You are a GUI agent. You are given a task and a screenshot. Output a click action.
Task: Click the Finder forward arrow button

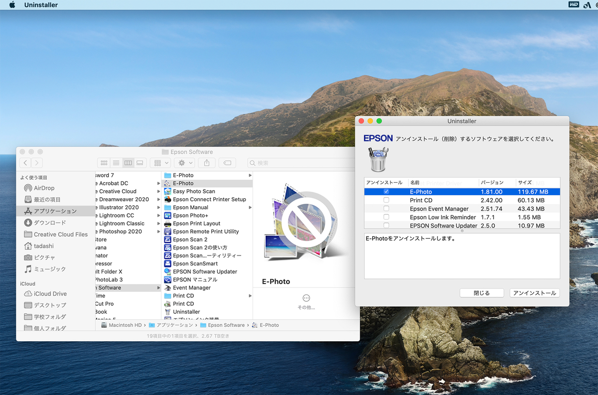36,163
